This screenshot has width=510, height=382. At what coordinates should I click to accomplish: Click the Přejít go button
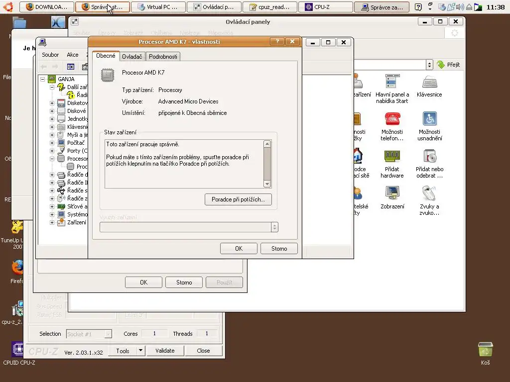(448, 65)
